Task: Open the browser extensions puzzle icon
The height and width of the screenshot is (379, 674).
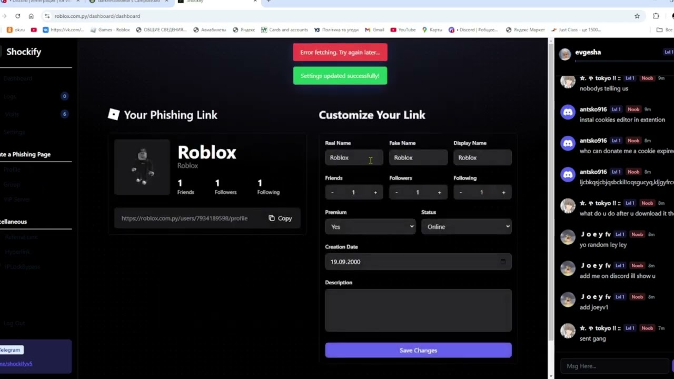Action: [x=656, y=16]
